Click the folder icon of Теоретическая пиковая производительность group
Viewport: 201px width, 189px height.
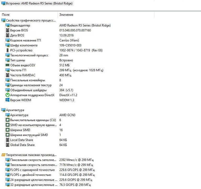(x=3, y=155)
